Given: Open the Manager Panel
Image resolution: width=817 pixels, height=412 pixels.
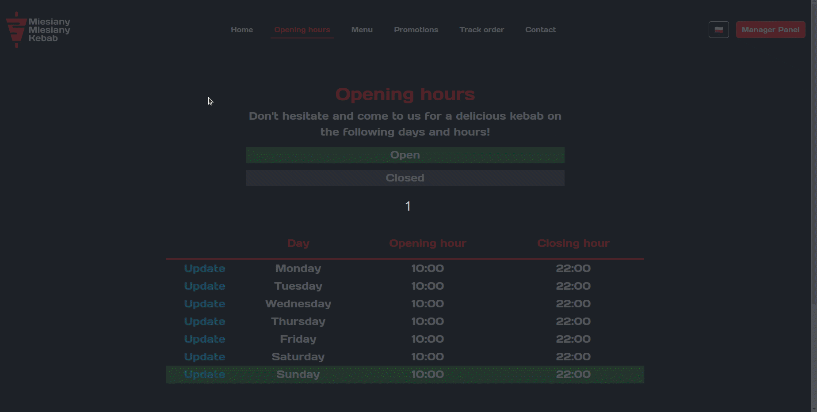Looking at the screenshot, I should (770, 30).
